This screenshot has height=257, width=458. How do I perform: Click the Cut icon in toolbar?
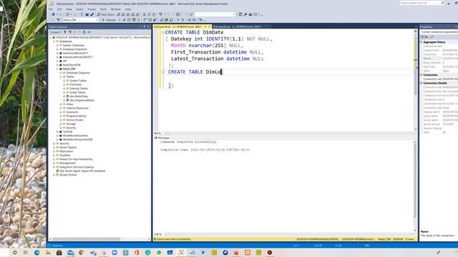[x=144, y=14]
